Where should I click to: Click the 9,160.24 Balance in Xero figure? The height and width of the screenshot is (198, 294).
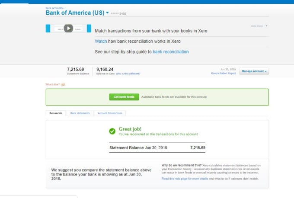pos(105,69)
